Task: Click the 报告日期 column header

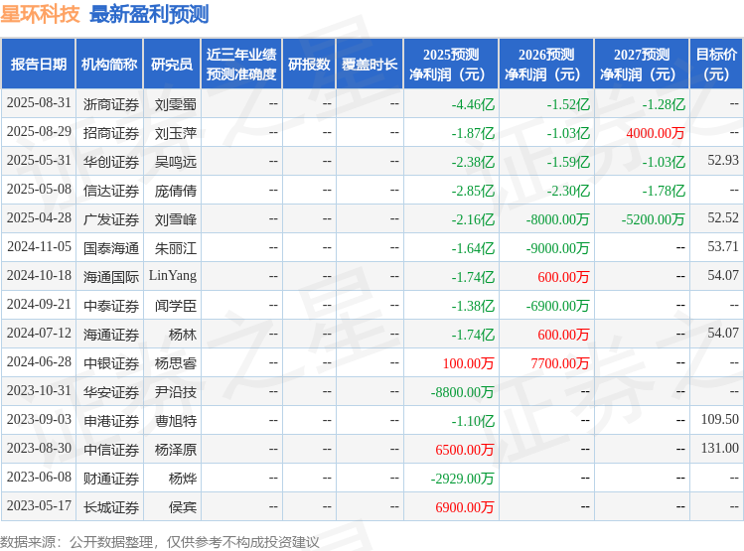Action: coord(39,64)
